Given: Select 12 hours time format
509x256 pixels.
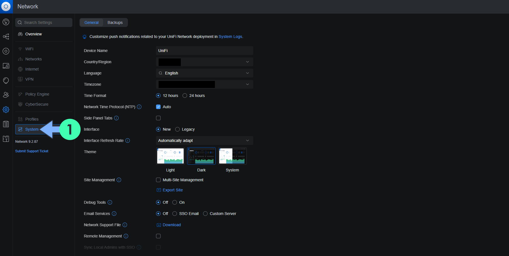Looking at the screenshot, I should point(158,96).
